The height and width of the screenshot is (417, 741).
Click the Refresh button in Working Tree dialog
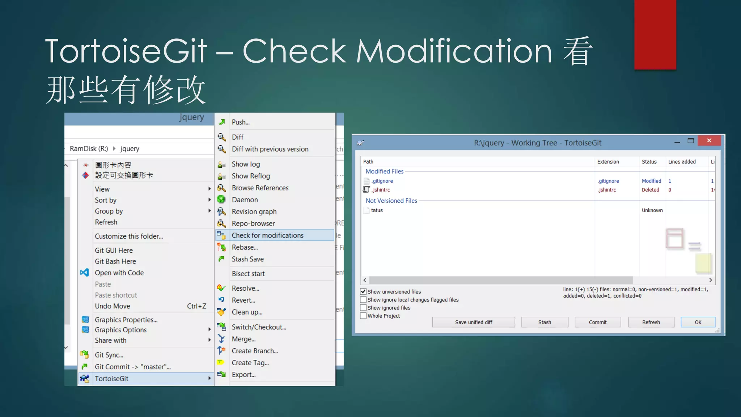pos(651,322)
